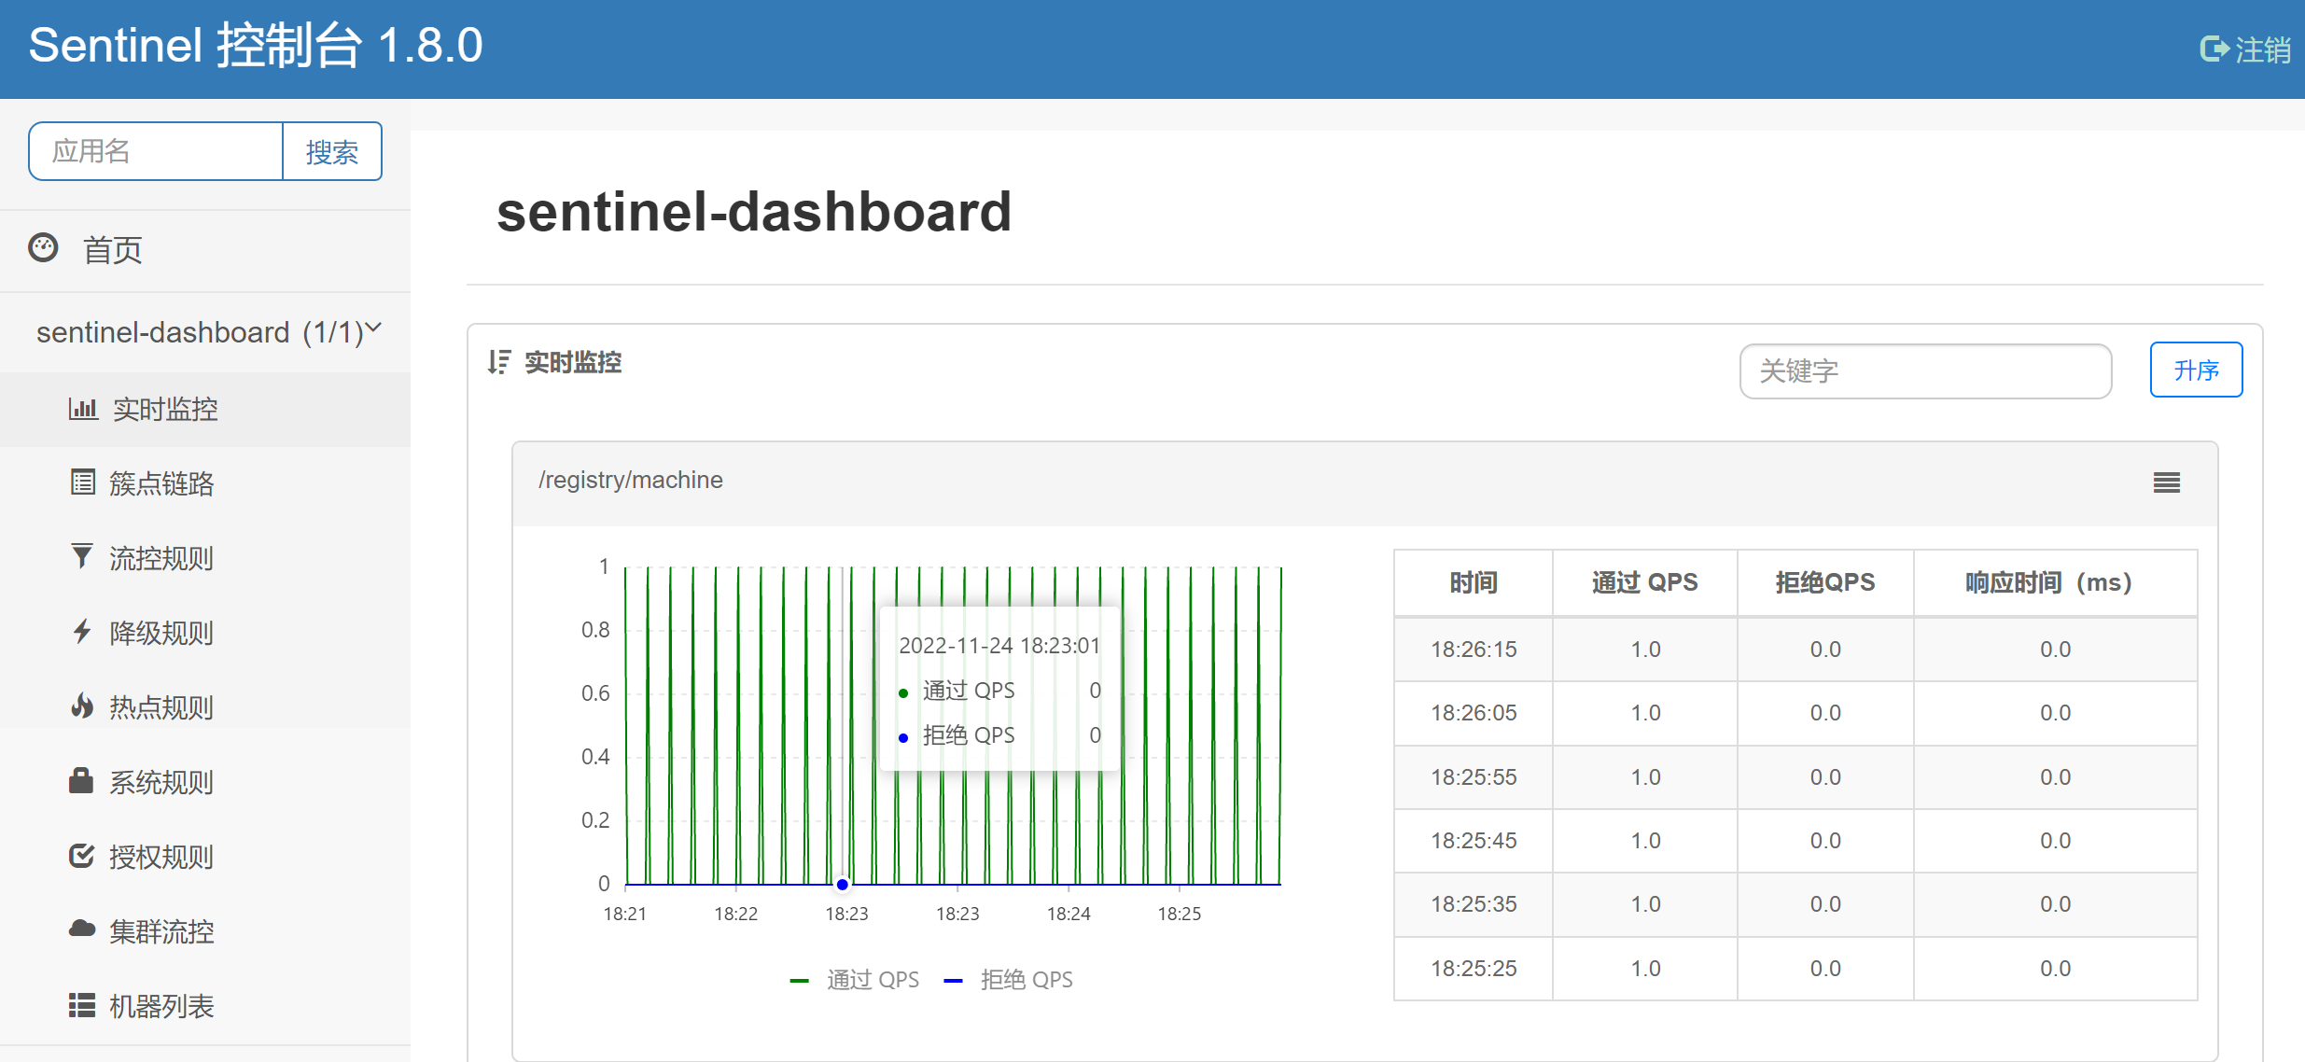
Task: Click the 搜索 button
Action: (332, 151)
